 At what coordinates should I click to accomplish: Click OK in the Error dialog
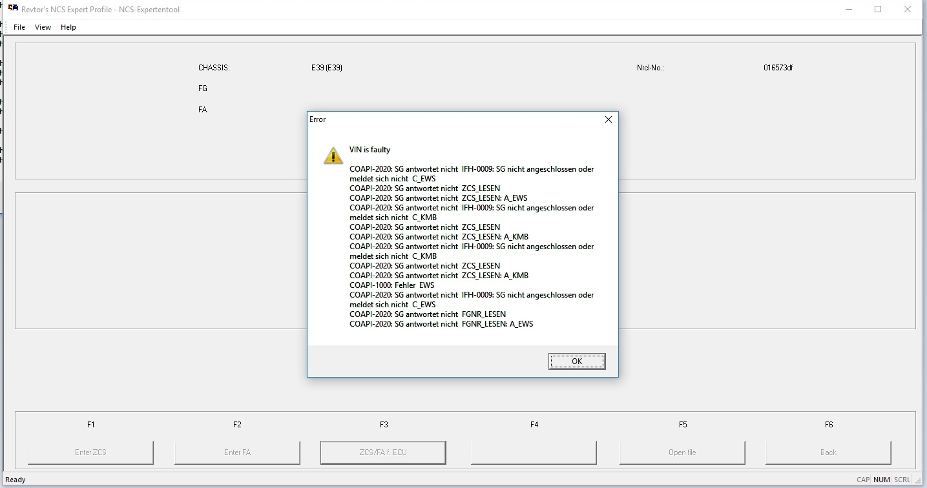coord(577,361)
